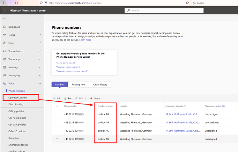
Task: Expand the Users sidebar section chevron
Action: click(40, 43)
